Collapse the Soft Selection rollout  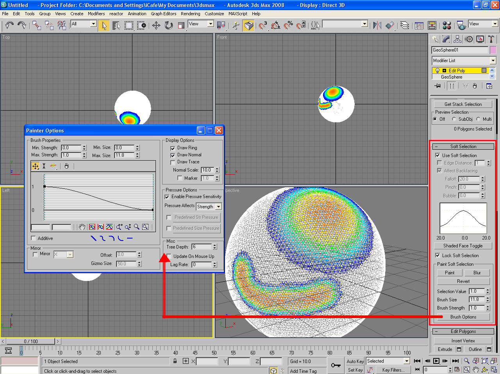[463, 147]
